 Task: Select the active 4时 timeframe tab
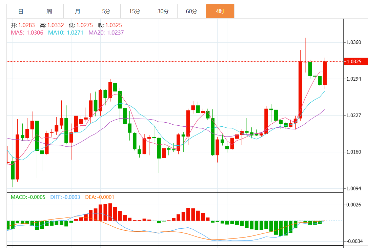tap(220, 11)
